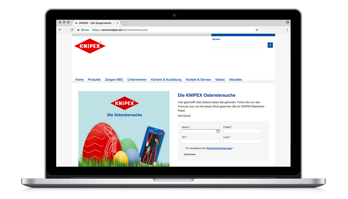Close the KNIPEX browser tab
This screenshot has height=199, width=348.
[117, 23]
